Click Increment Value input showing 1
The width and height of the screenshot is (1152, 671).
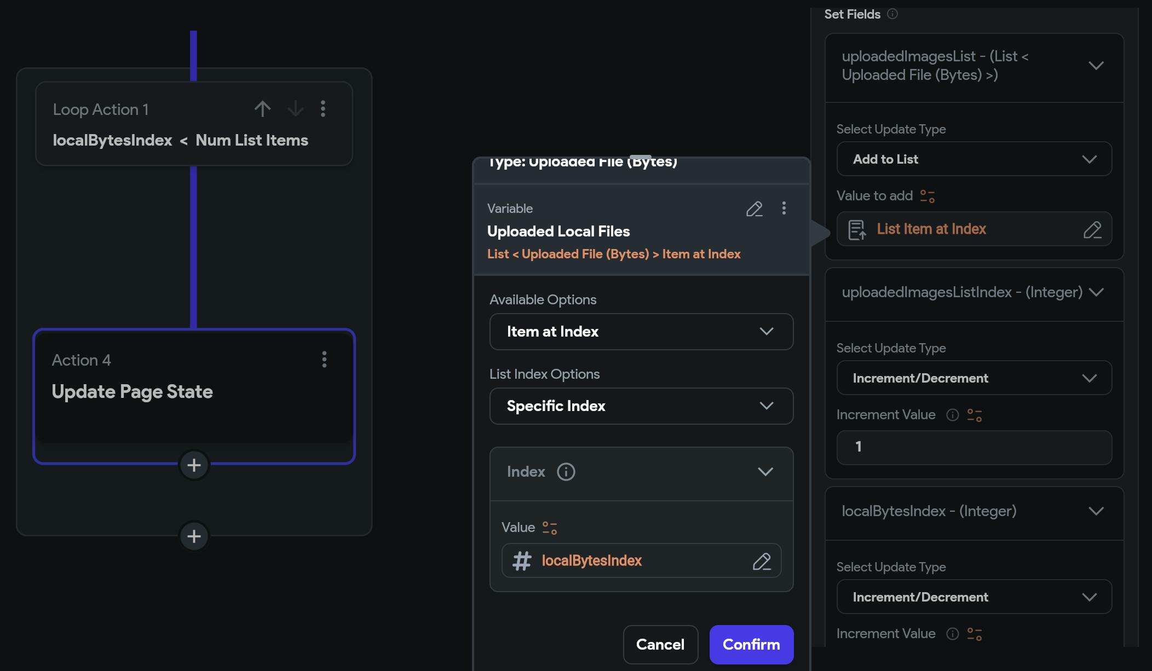(x=974, y=447)
